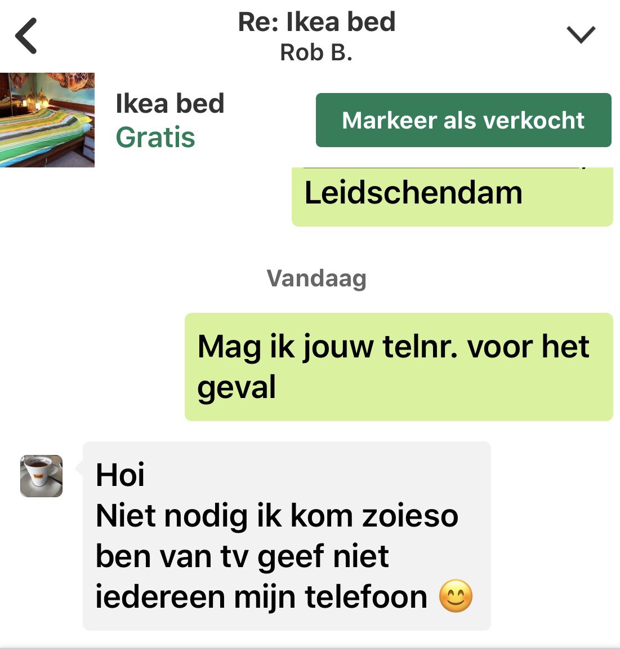The image size is (620, 650).
Task: Select the Leidschendam message bubble
Action: coord(452,197)
